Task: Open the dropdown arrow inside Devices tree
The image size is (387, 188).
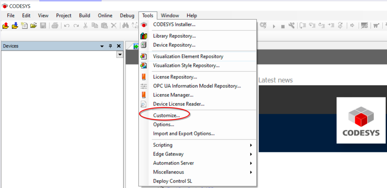Action: tap(120, 55)
